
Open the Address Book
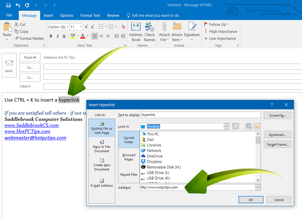[136, 32]
